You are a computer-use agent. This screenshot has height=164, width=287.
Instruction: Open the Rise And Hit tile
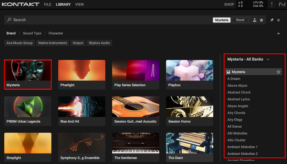(x=82, y=111)
